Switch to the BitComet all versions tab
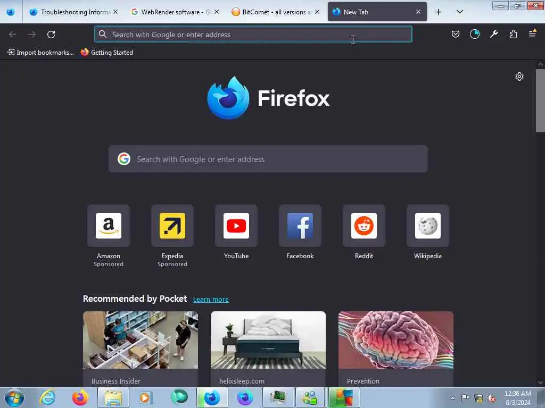Viewport: 545px width, 408px height. coord(276,12)
